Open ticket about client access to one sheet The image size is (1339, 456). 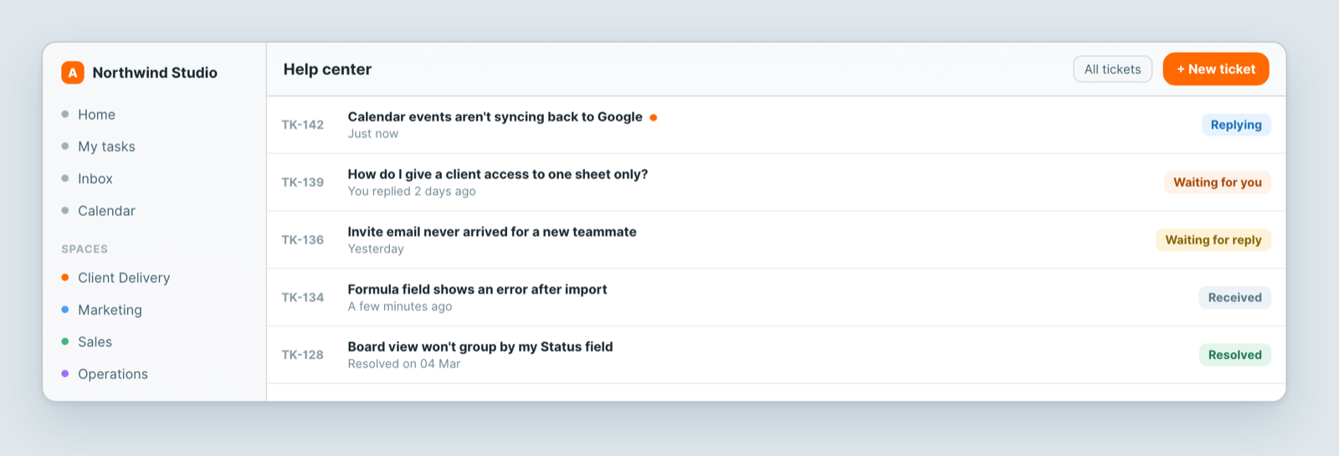point(776,182)
